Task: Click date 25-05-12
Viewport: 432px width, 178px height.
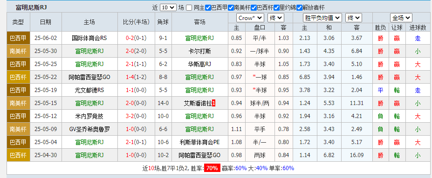Action: pos(46,117)
